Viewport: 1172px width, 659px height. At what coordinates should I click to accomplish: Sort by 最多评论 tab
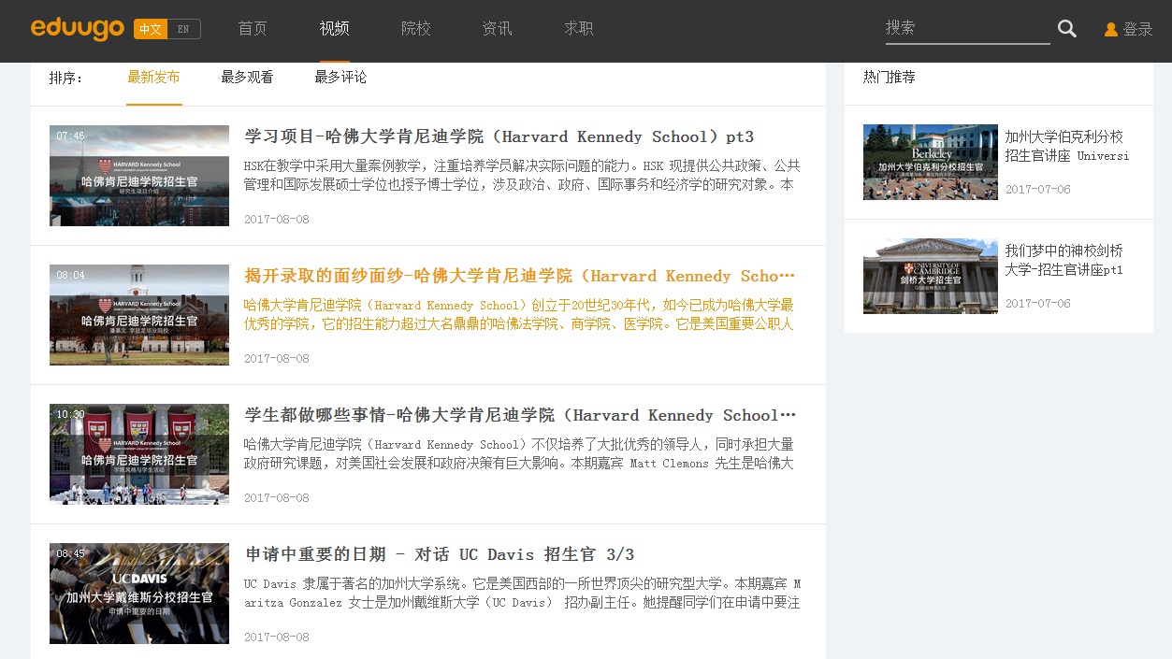point(341,78)
